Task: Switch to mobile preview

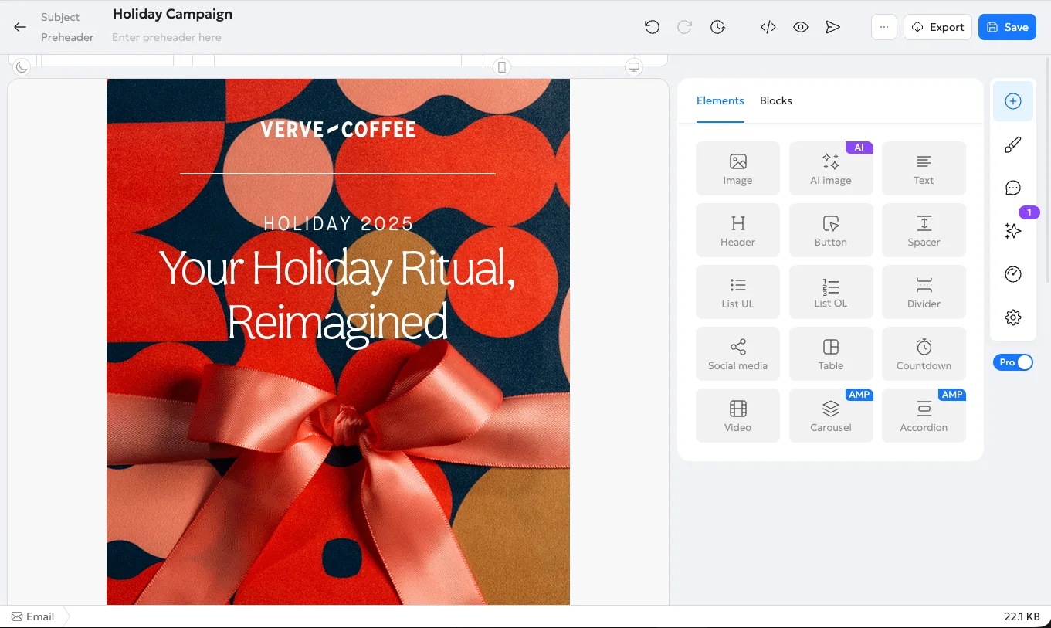Action: tap(502, 67)
